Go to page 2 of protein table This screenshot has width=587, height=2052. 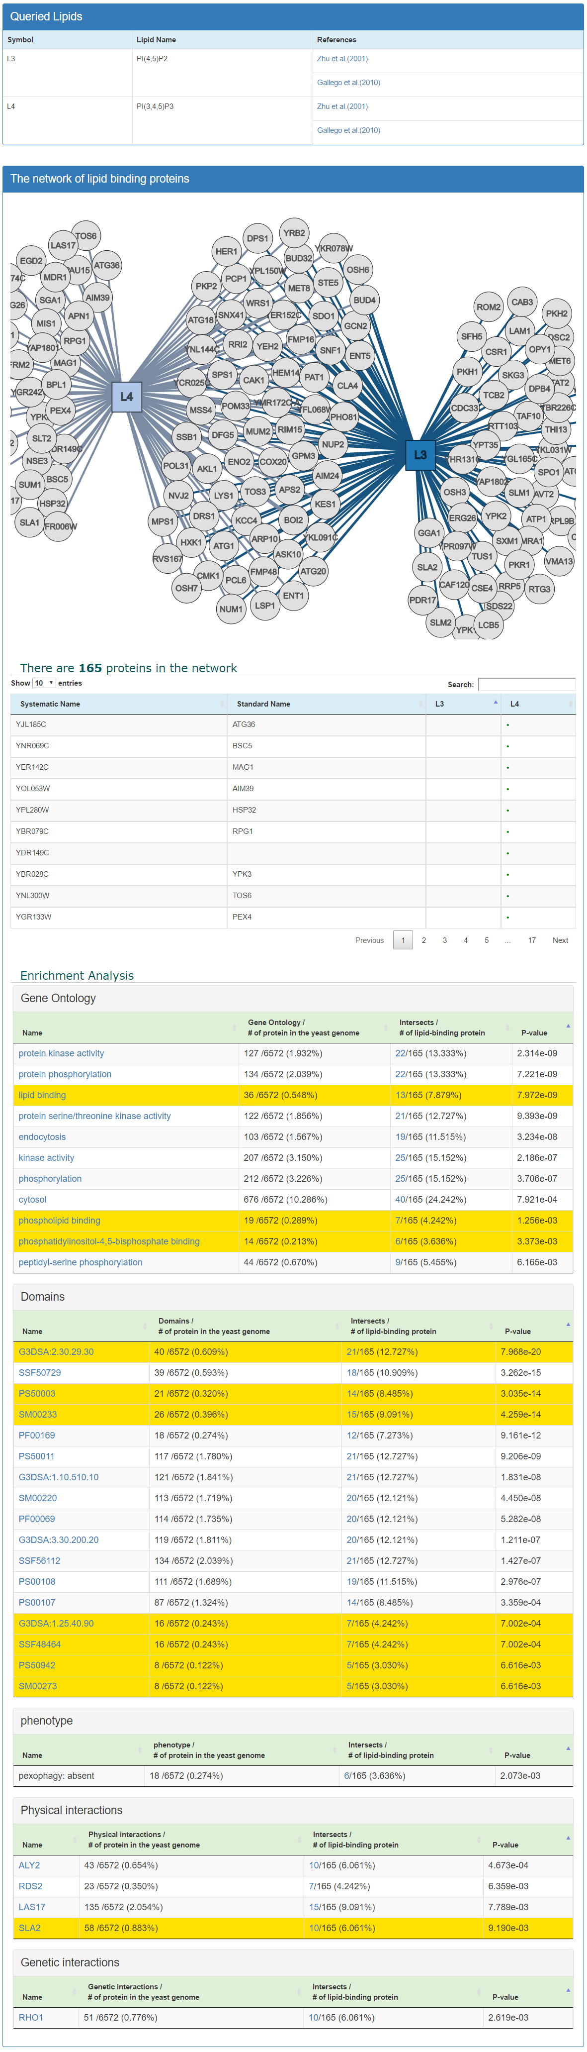[424, 940]
